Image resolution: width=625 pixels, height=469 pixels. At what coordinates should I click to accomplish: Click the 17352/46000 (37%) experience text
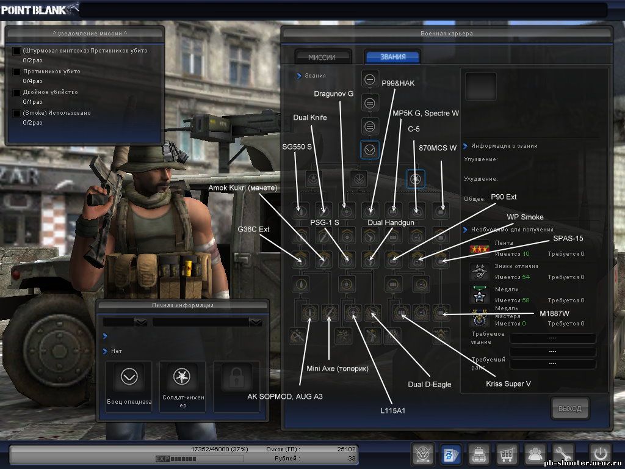click(219, 449)
